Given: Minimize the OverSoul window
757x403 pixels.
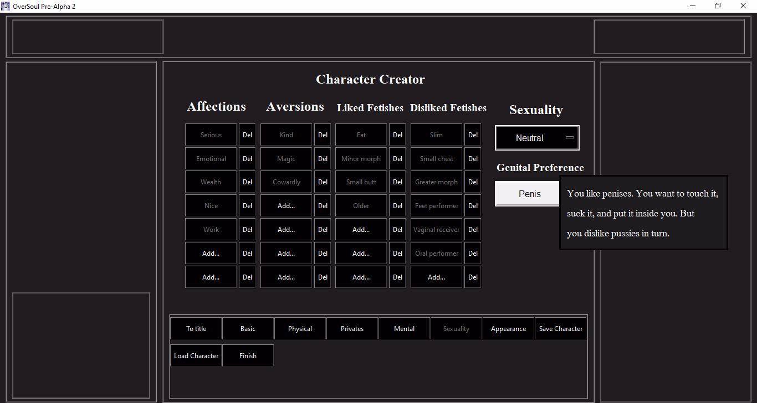Looking at the screenshot, I should coord(693,6).
